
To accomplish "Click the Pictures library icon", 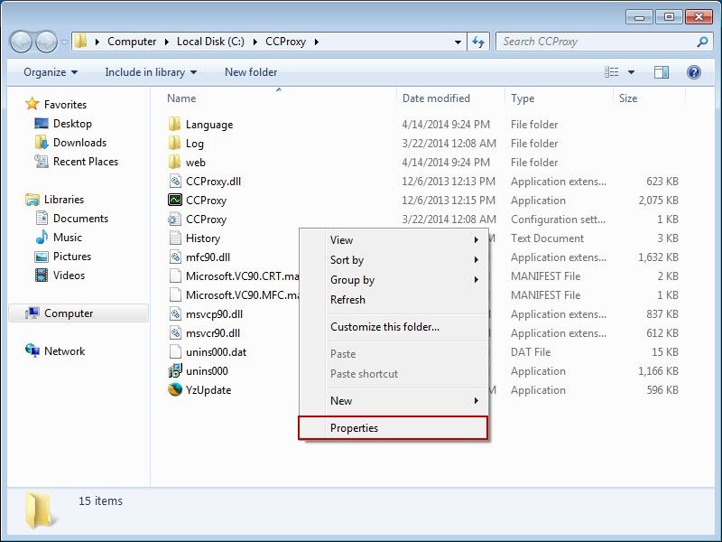I will click(x=42, y=257).
